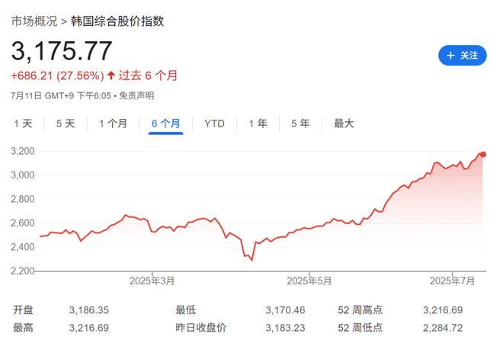Select the active 6个月 tab
The width and height of the screenshot is (503, 343).
[x=166, y=123]
